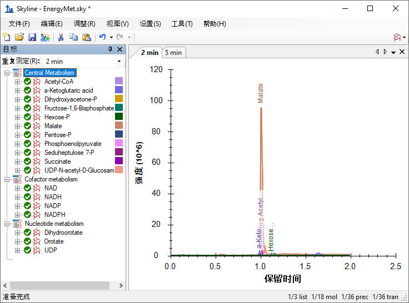Click the Undo arrow icon
The height and width of the screenshot is (303, 409).
[102, 37]
